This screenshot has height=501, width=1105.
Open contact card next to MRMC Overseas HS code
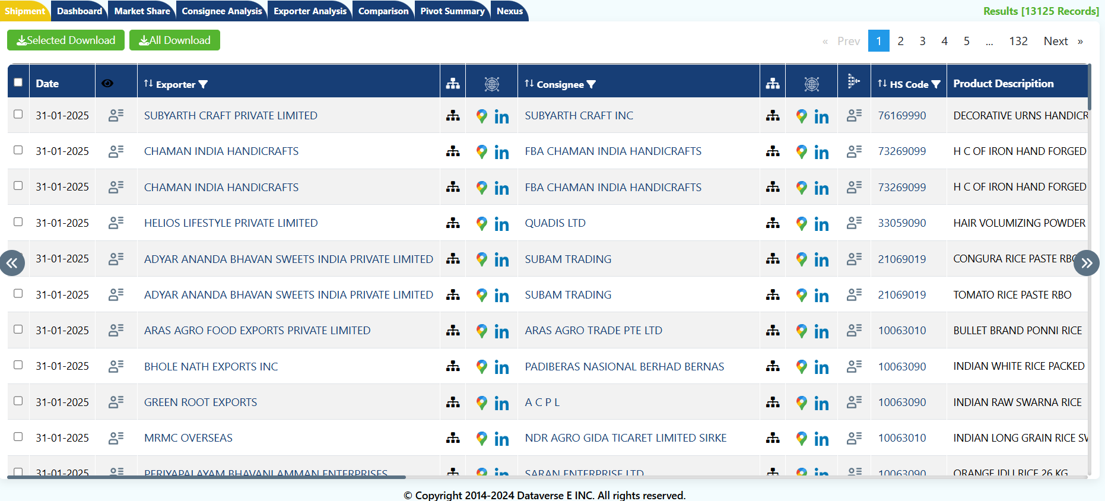click(854, 438)
